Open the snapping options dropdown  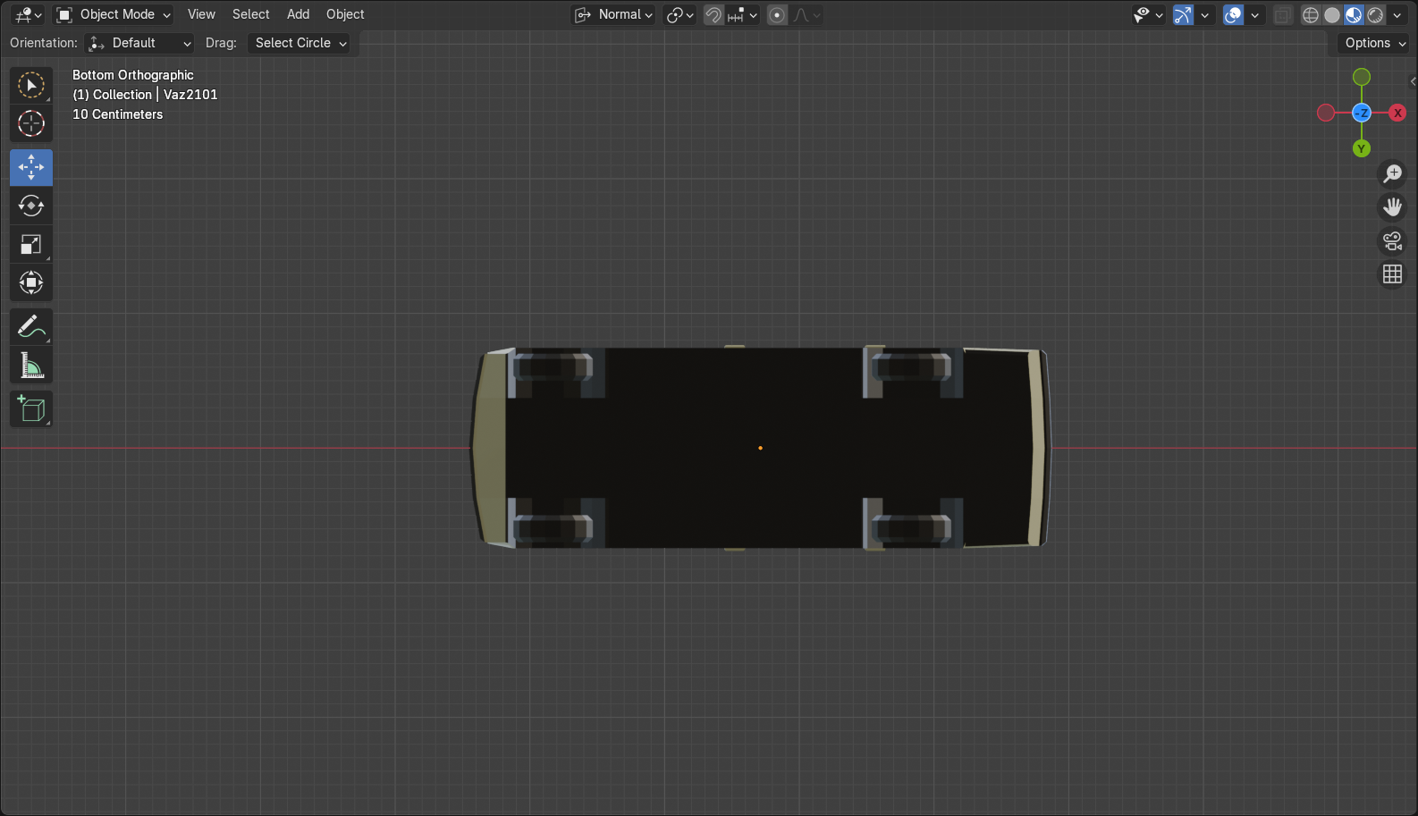pyautogui.click(x=743, y=14)
